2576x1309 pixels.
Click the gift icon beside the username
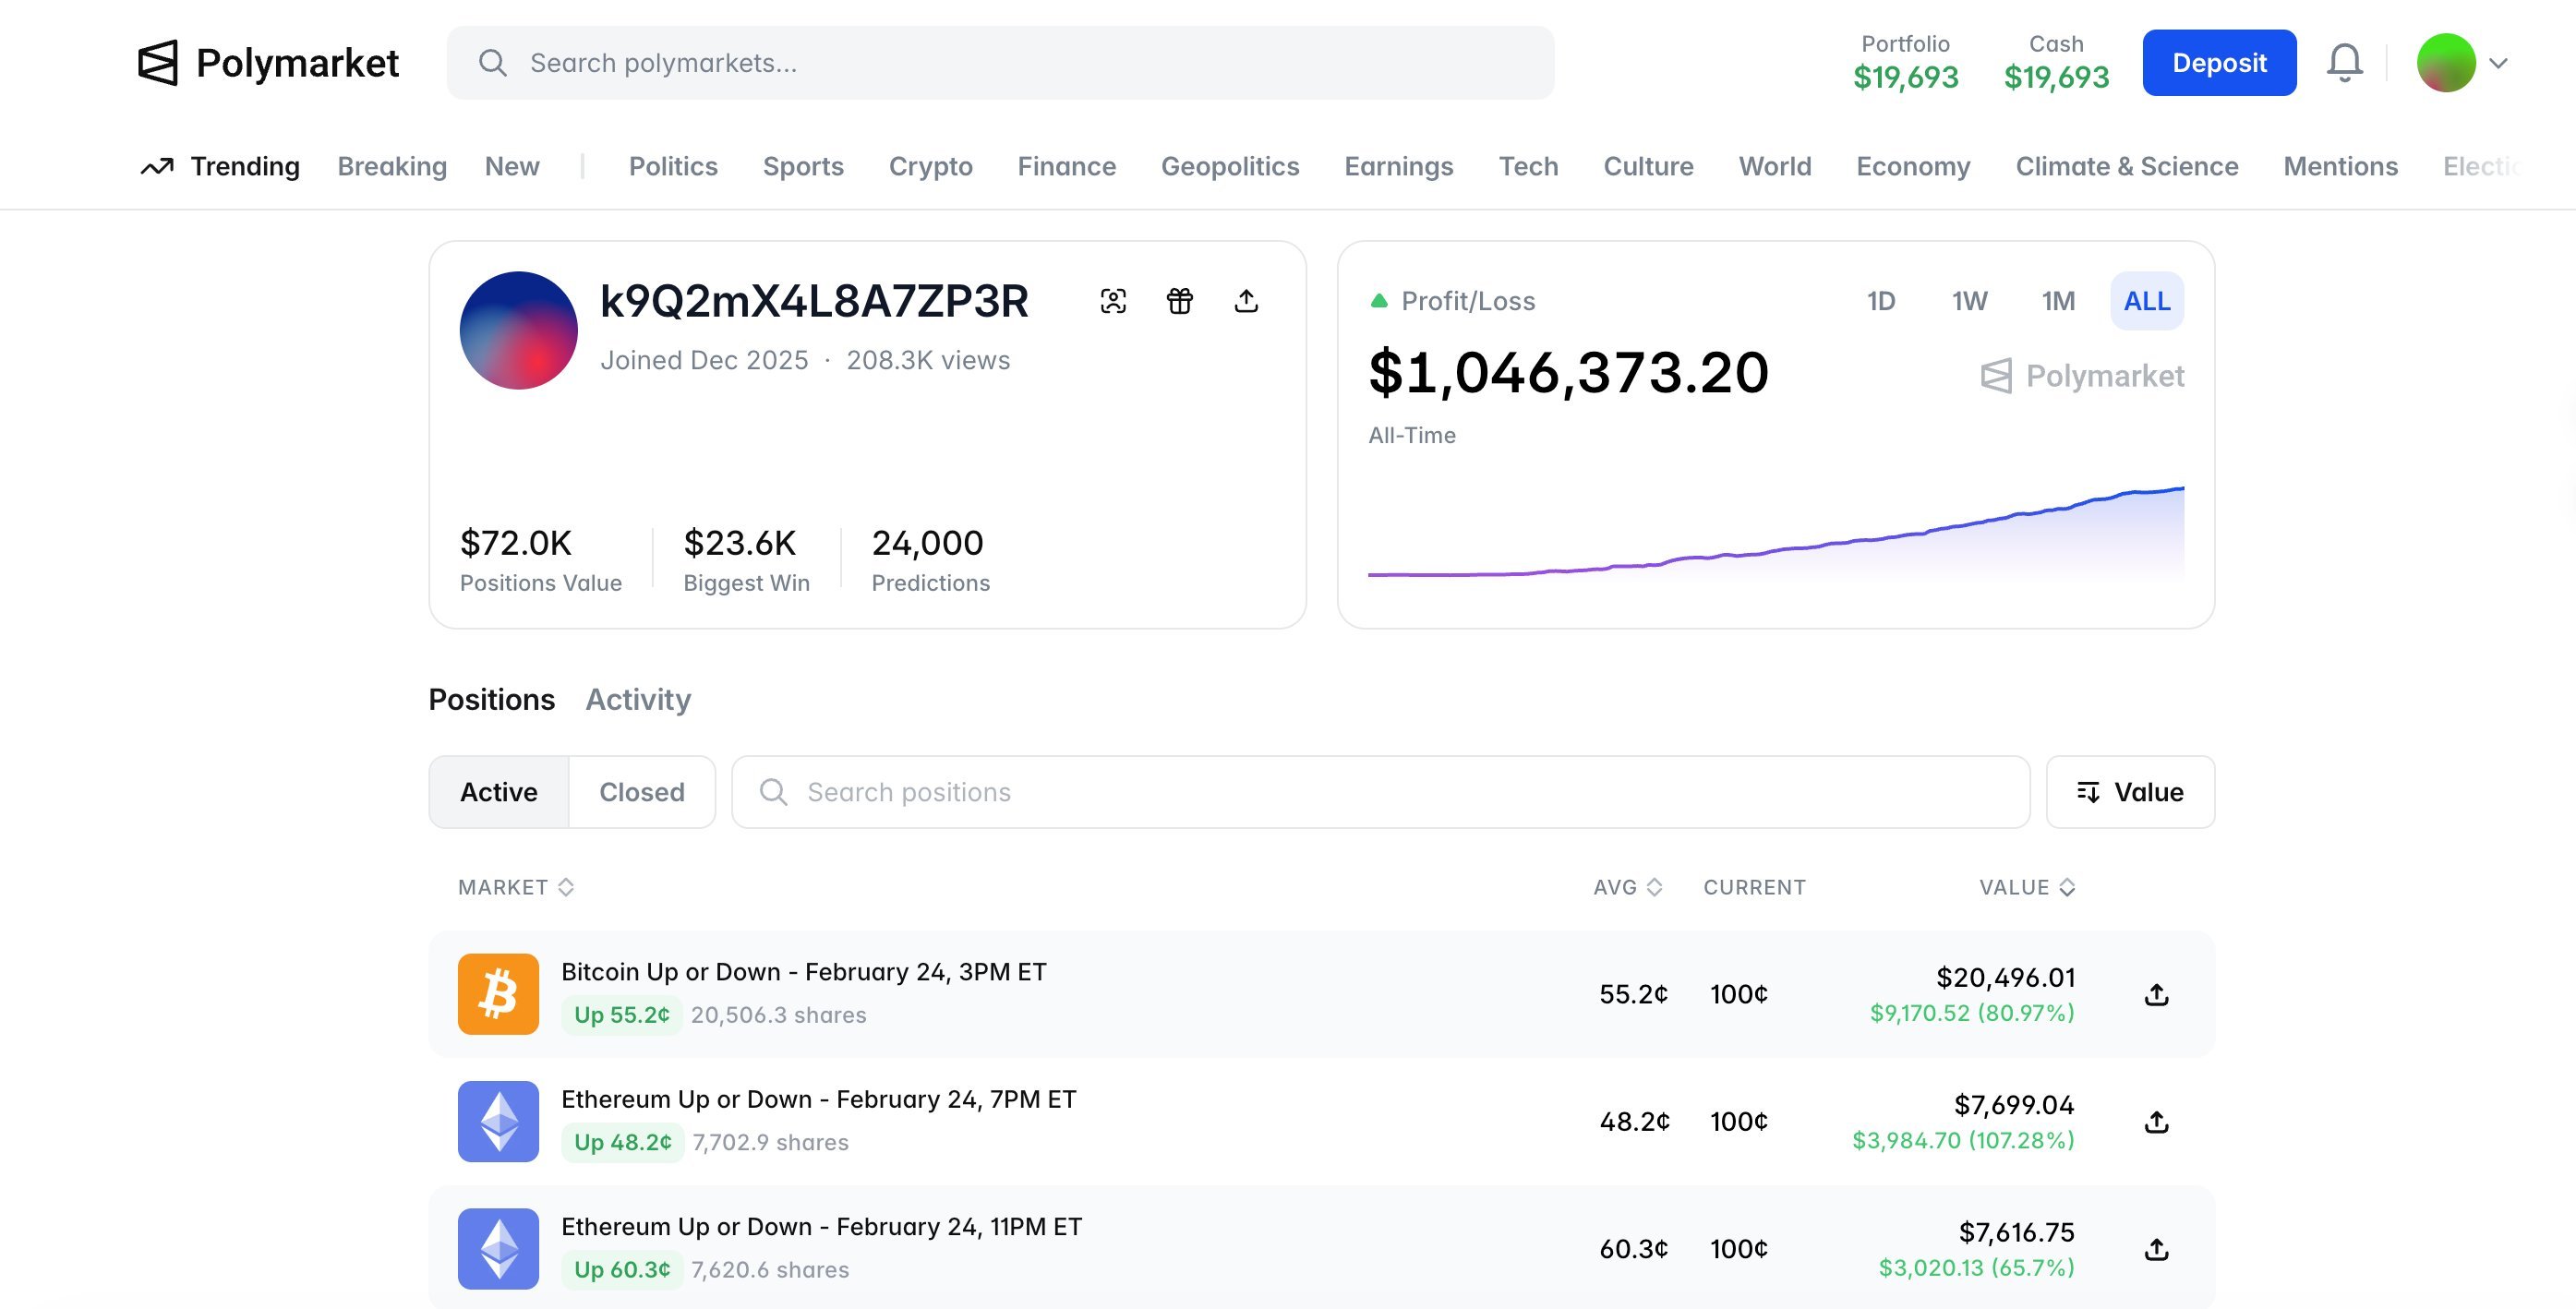tap(1179, 301)
